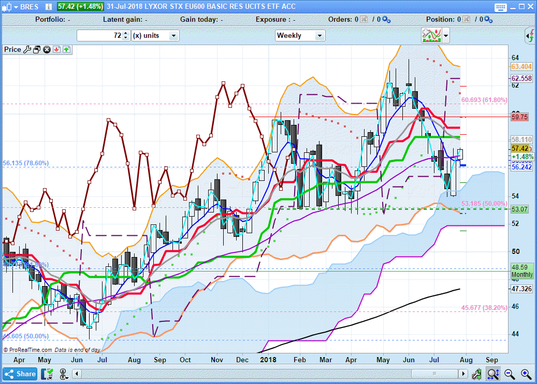
Task: Open the add indicator chart icon
Action: (431, 35)
